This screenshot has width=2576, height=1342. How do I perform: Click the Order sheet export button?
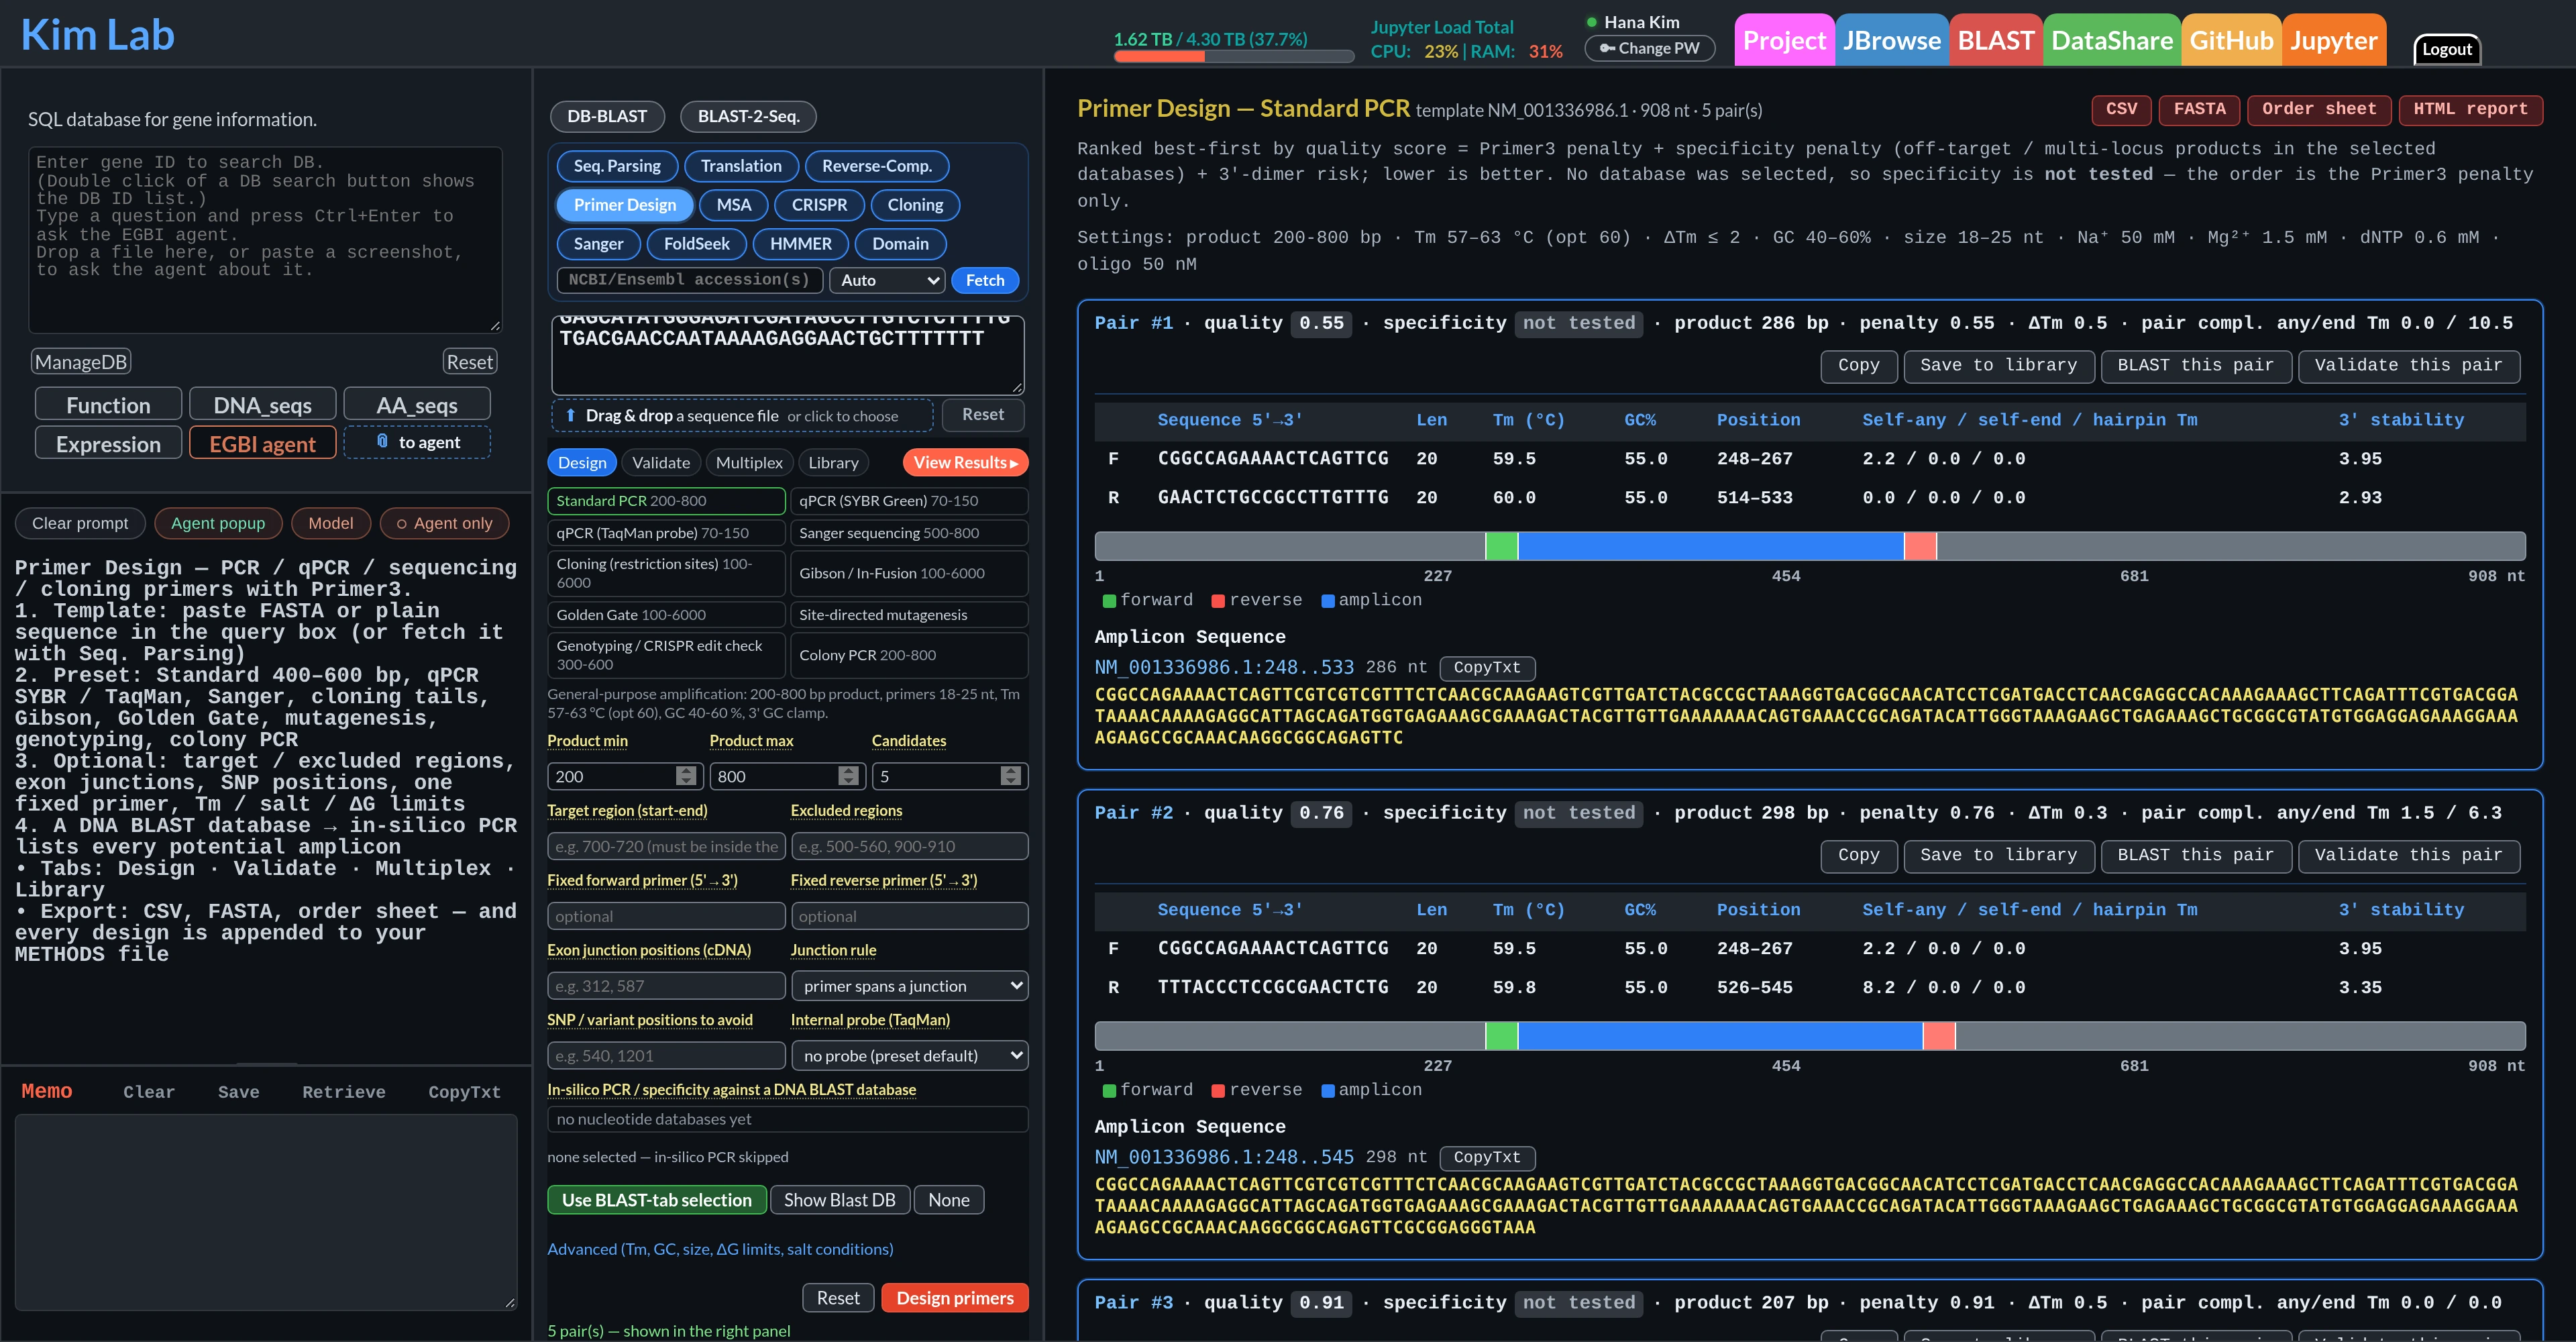[x=2318, y=109]
